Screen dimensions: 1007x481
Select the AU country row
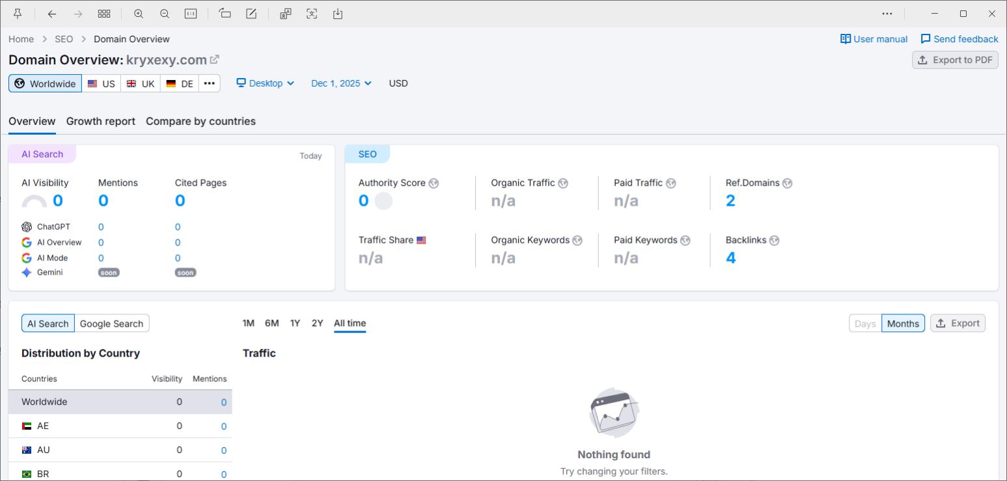click(x=120, y=450)
